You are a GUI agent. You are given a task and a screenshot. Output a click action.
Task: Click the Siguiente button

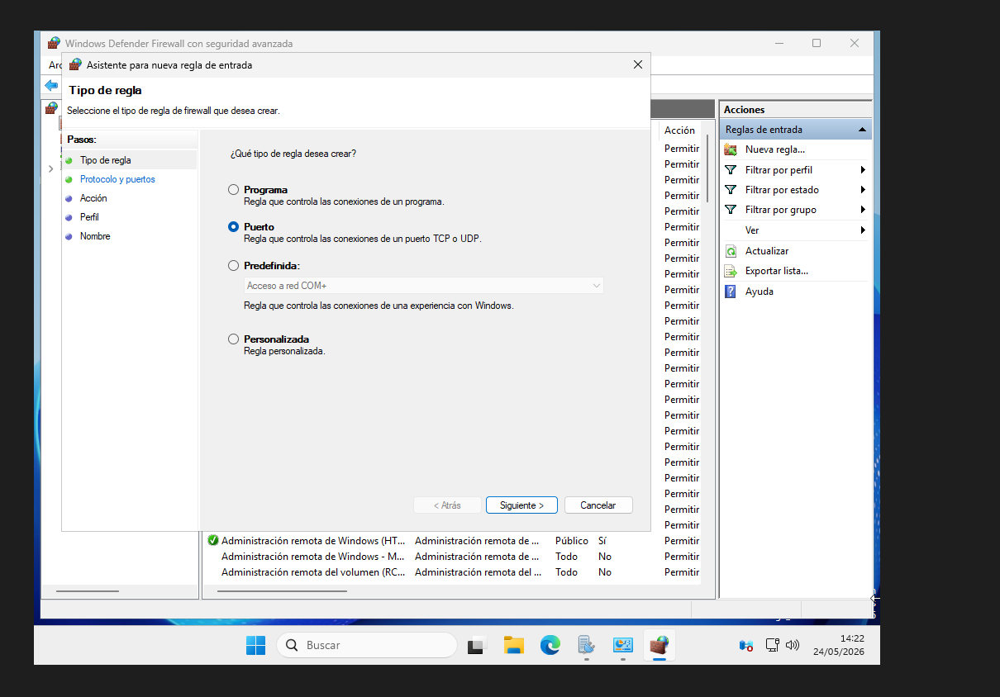521,505
